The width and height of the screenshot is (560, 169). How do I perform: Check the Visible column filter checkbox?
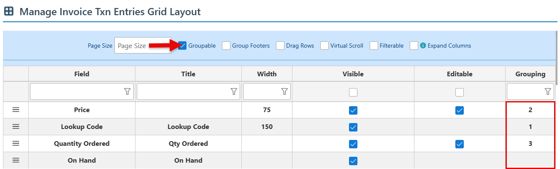(353, 92)
